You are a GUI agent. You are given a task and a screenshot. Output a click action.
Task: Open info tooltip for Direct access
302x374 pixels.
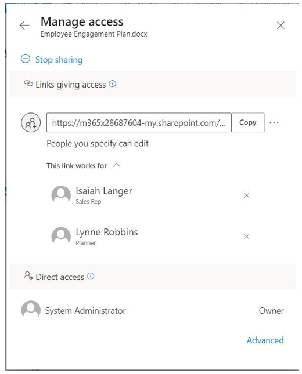pos(91,276)
